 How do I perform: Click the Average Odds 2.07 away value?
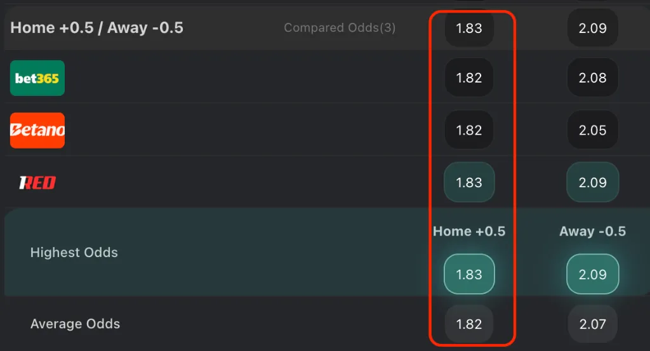[592, 324]
